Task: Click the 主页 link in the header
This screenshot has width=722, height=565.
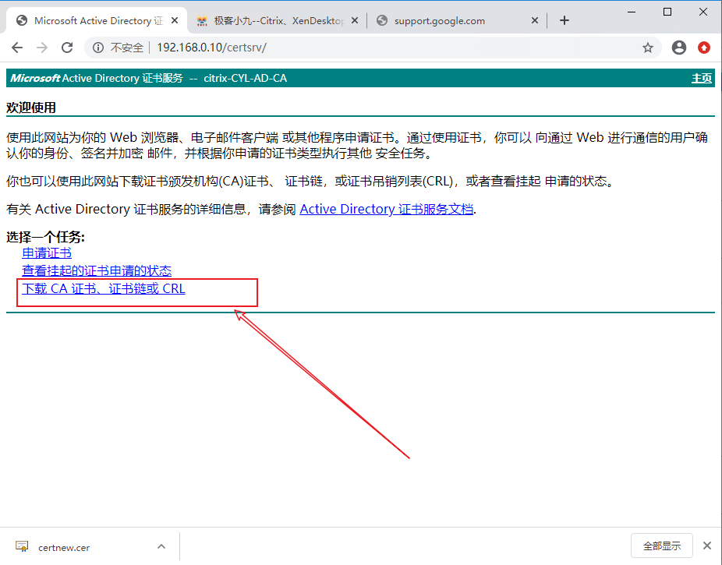Action: [701, 78]
